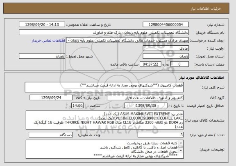Click the goods specification text area with ASUS MAXIMUS
The width and height of the screenshot is (236, 166).
click(x=104, y=120)
